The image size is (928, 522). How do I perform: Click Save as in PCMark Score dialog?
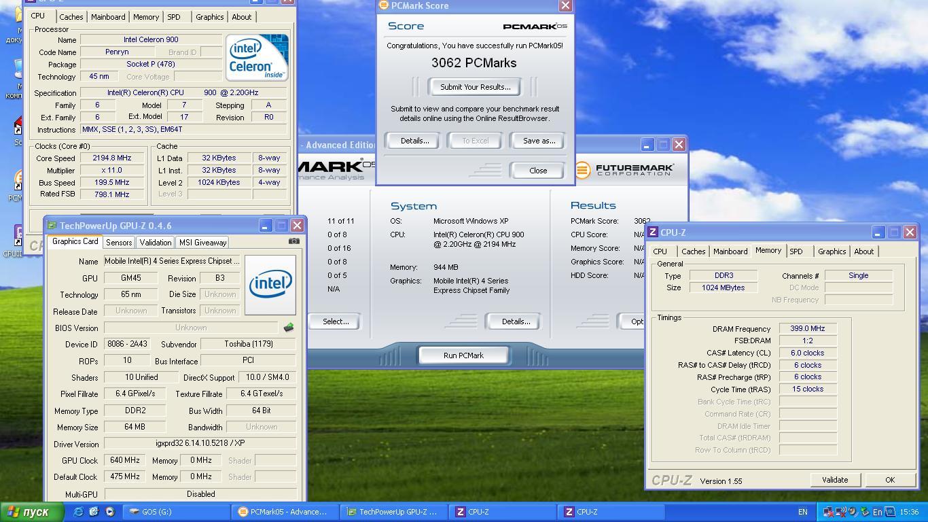(x=539, y=141)
